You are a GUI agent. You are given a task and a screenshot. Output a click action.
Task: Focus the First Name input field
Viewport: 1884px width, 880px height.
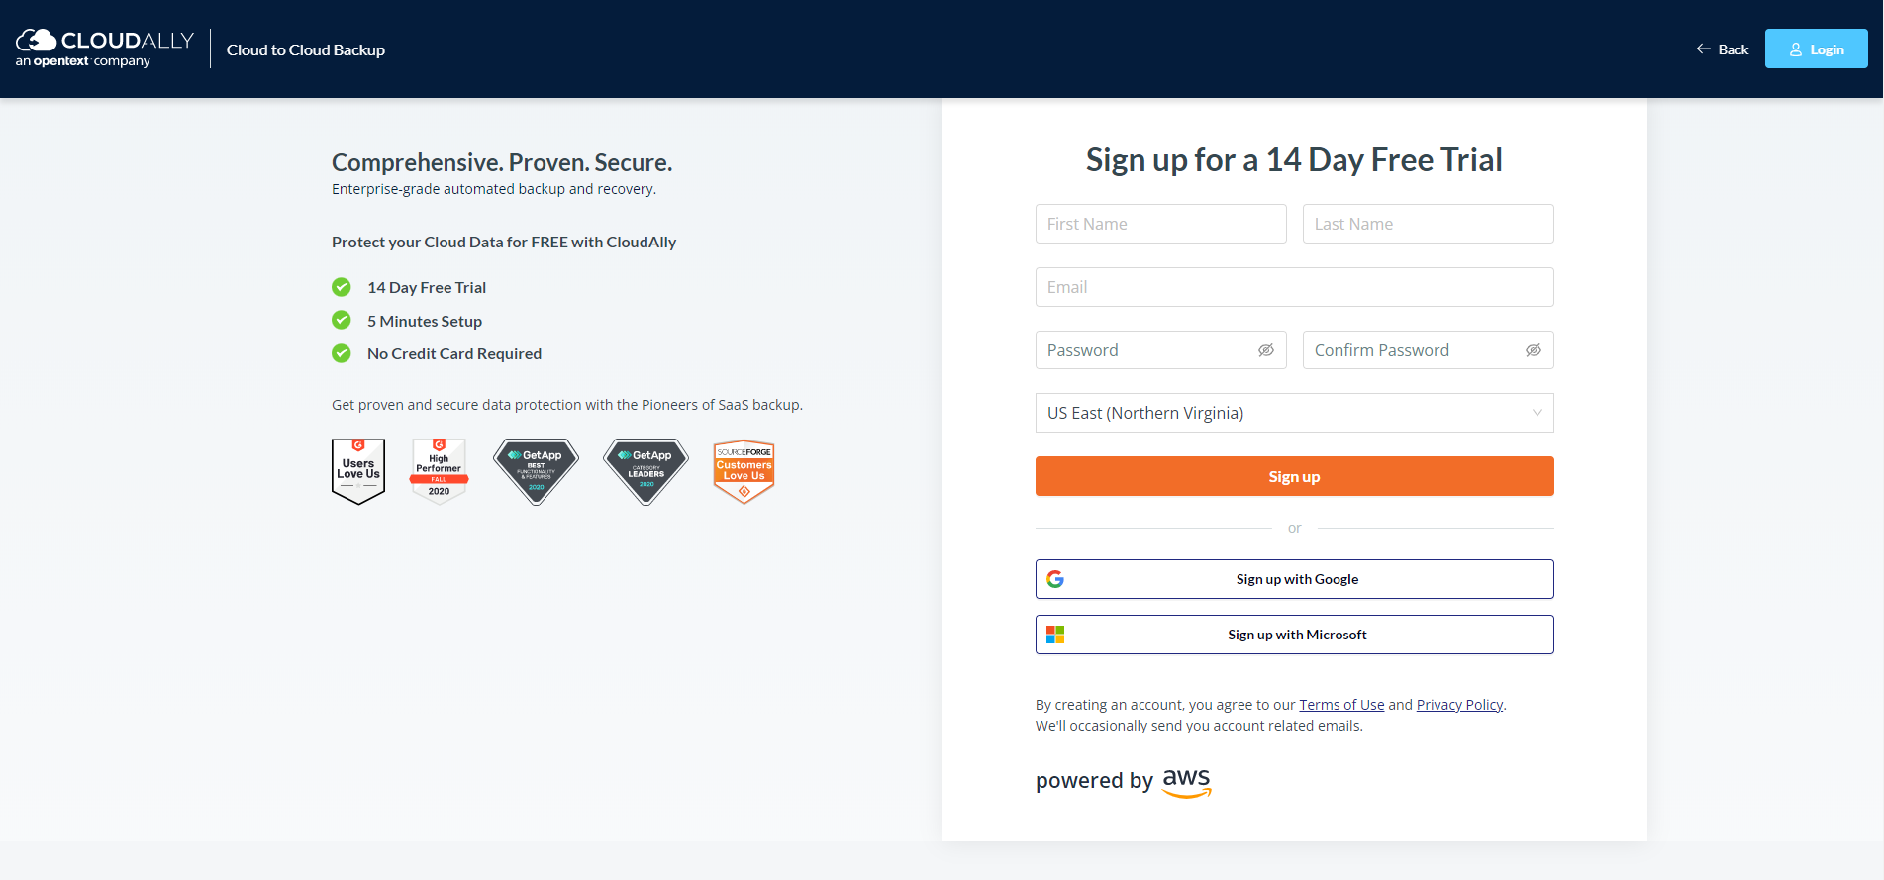(x=1160, y=224)
